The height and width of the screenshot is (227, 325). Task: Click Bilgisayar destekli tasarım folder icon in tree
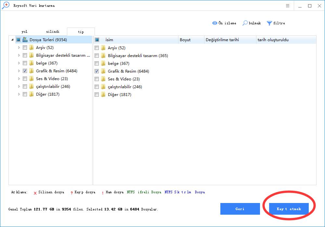coord(31,55)
